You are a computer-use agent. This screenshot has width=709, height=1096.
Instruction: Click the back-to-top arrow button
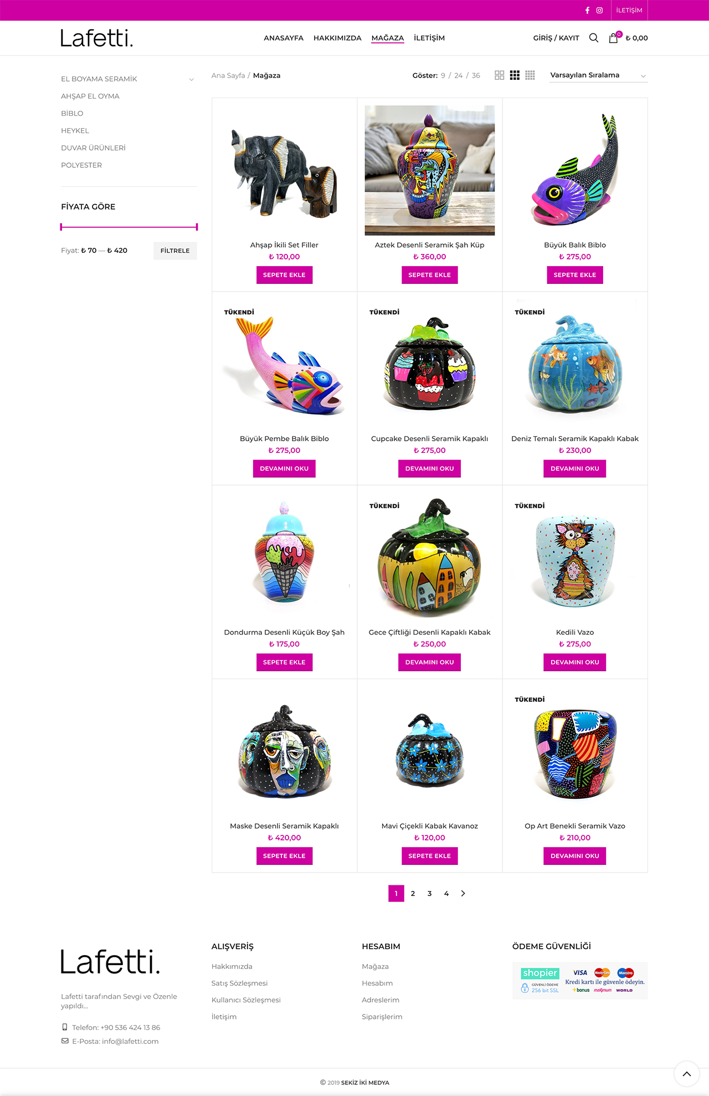(687, 1074)
